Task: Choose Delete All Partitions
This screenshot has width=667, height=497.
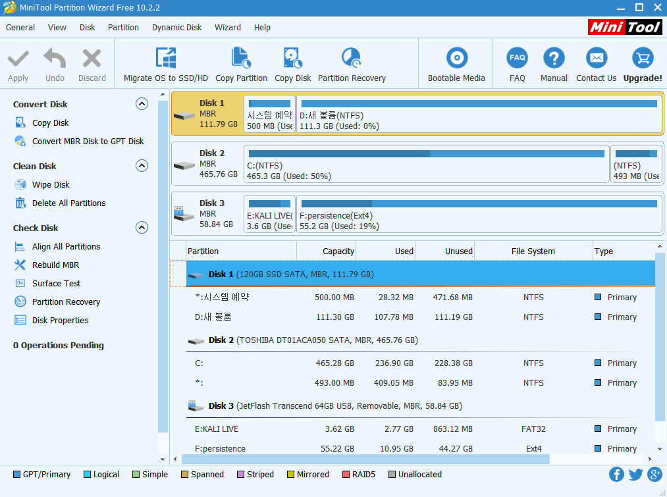Action: coord(68,203)
